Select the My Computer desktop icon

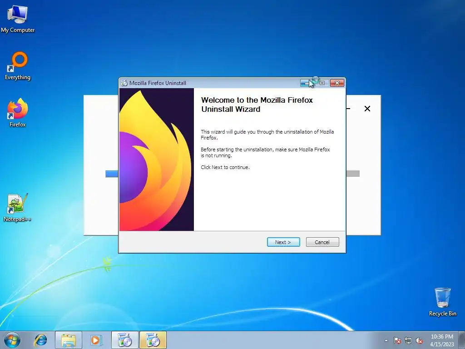tap(18, 19)
